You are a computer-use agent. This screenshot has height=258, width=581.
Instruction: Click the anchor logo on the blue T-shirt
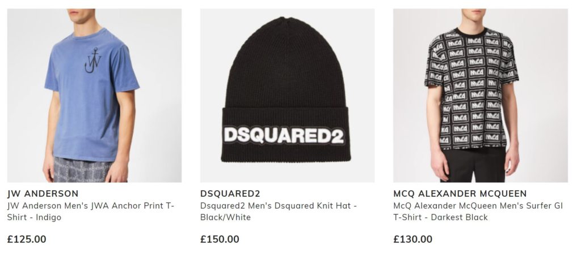[x=93, y=60]
